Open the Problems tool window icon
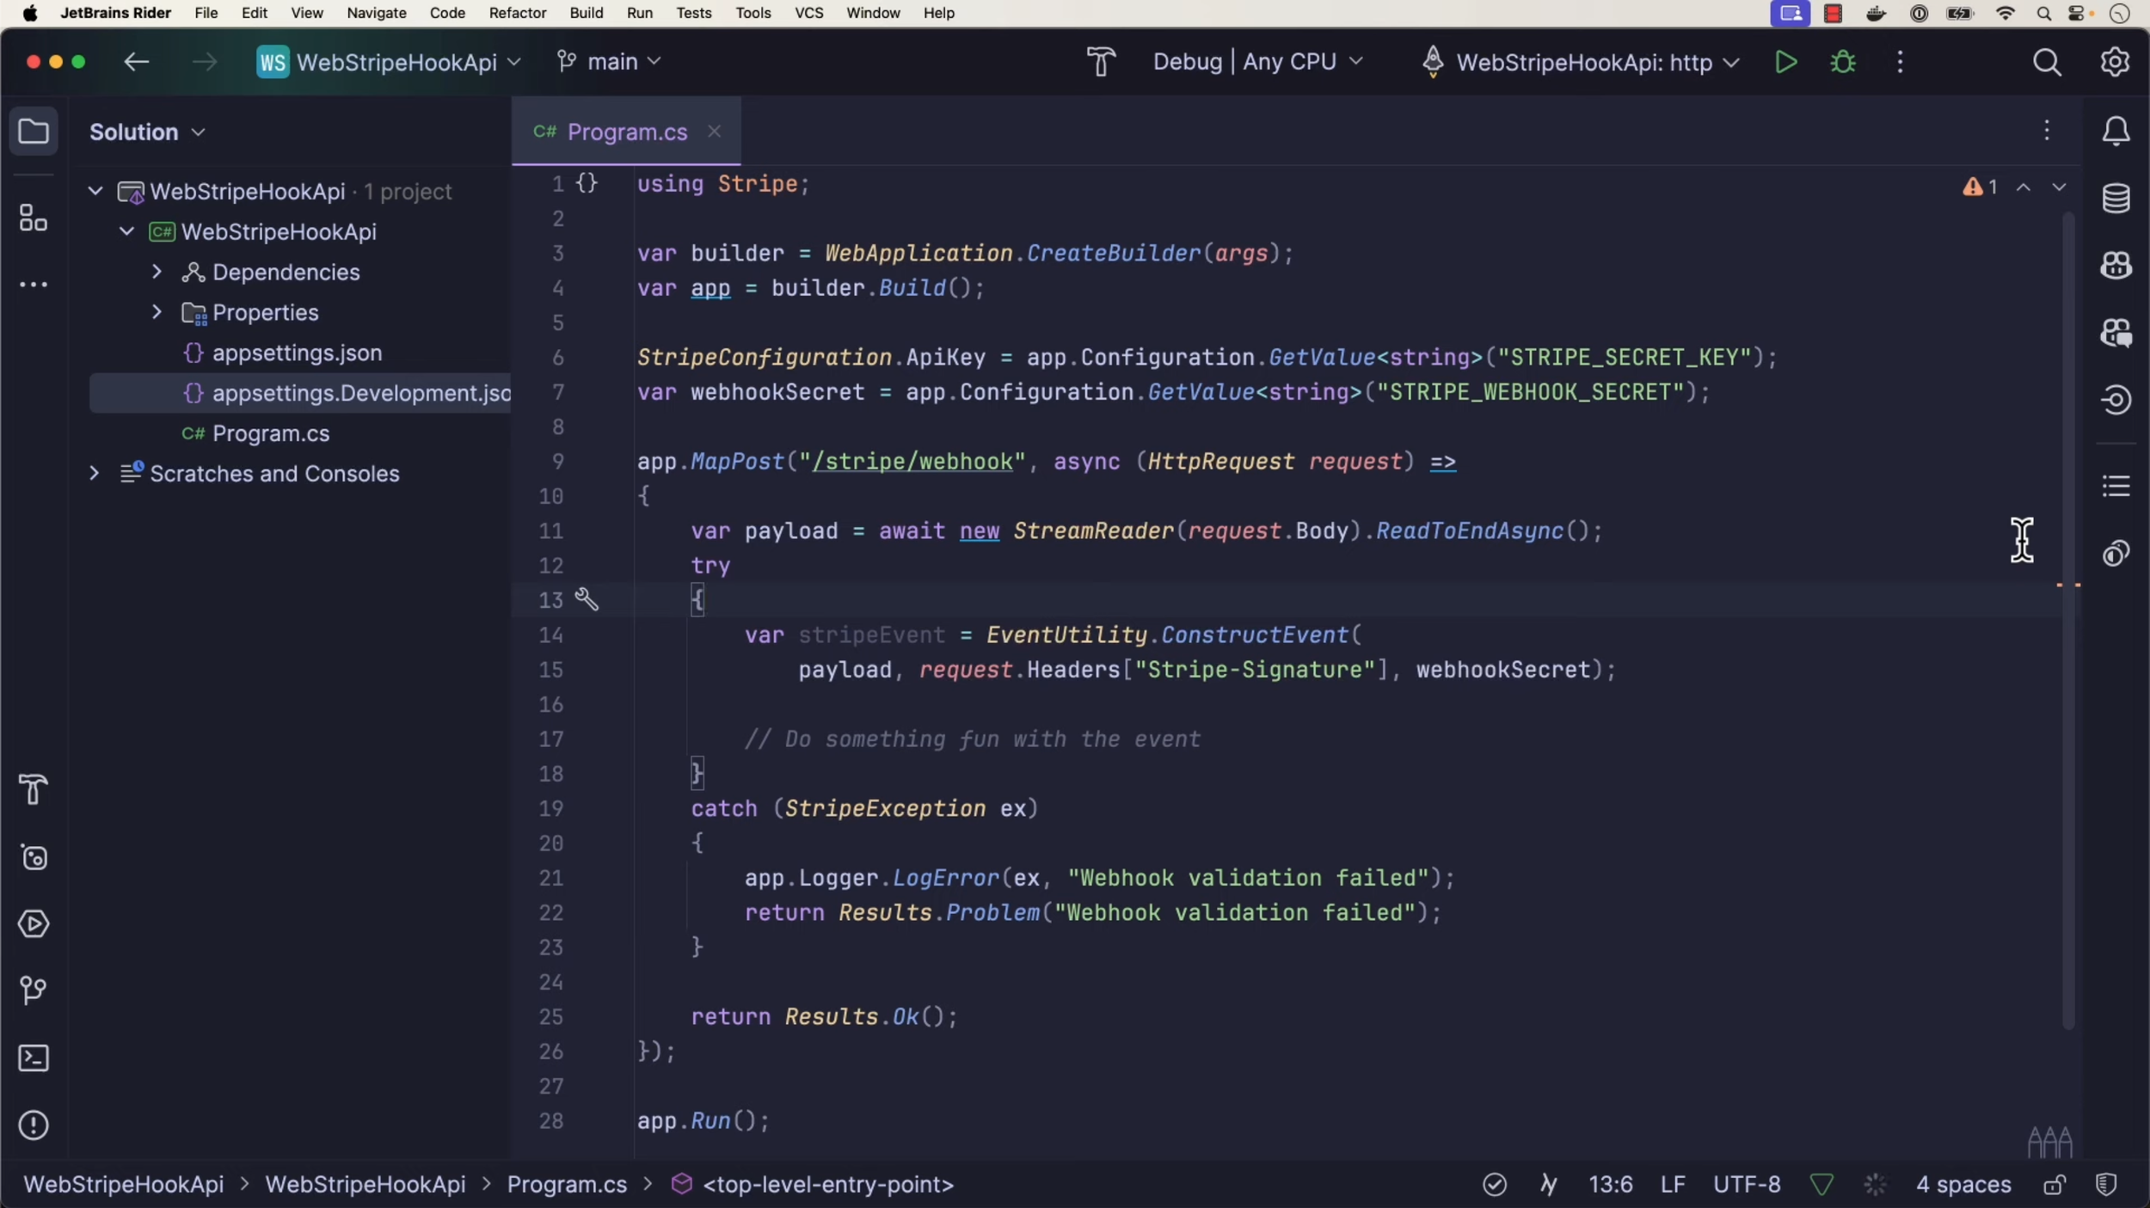The width and height of the screenshot is (2150, 1208). pyautogui.click(x=34, y=1125)
